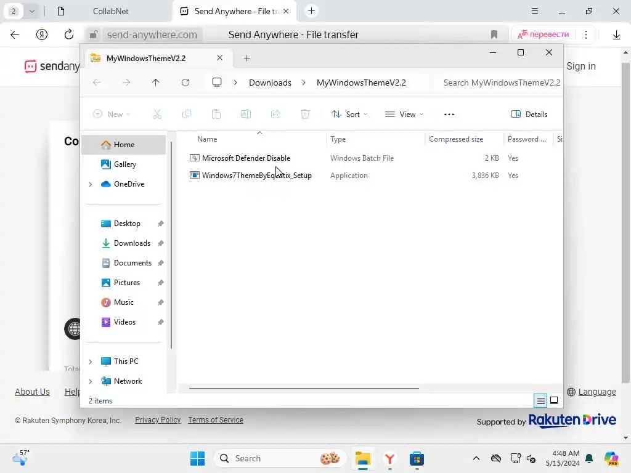
Task: Open File Explorer from the taskbar
Action: [x=362, y=458]
